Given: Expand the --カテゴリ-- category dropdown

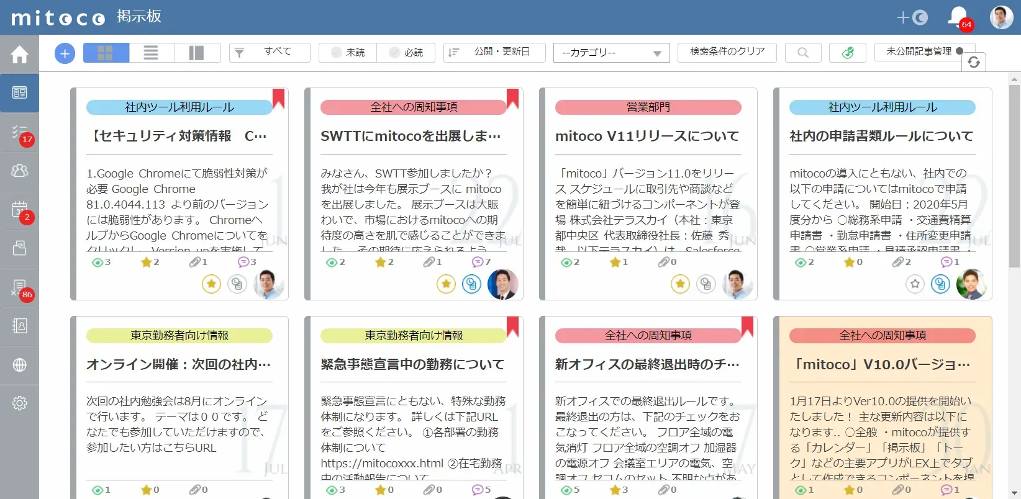Looking at the screenshot, I should point(612,53).
